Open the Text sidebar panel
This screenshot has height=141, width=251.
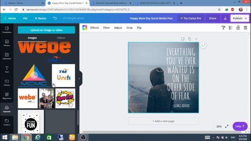7,69
